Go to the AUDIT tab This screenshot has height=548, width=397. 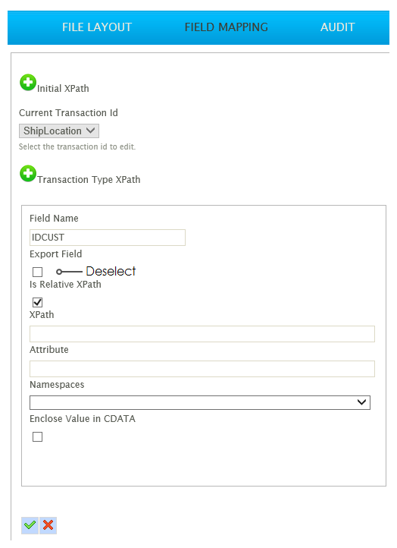338,27
